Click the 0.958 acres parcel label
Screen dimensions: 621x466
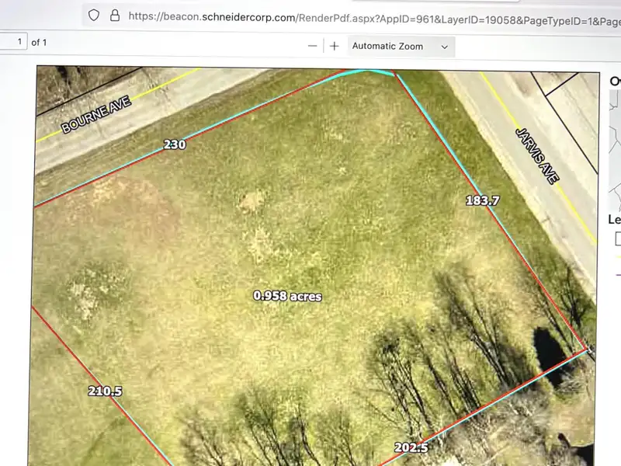pos(287,296)
